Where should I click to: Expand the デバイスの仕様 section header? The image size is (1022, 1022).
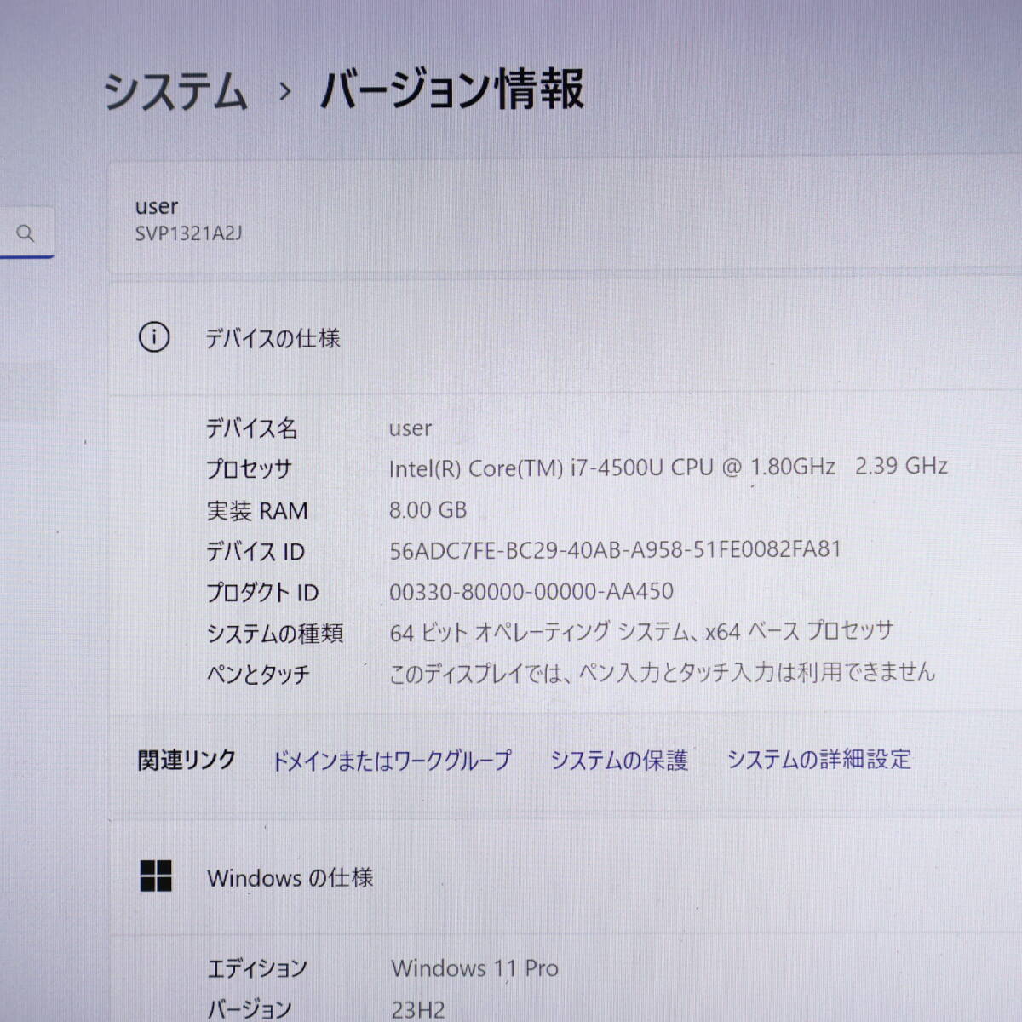tap(566, 338)
